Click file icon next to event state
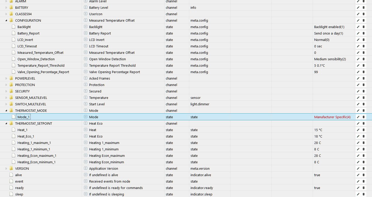This screenshot has width=372, height=197. pyautogui.click(x=11, y=181)
